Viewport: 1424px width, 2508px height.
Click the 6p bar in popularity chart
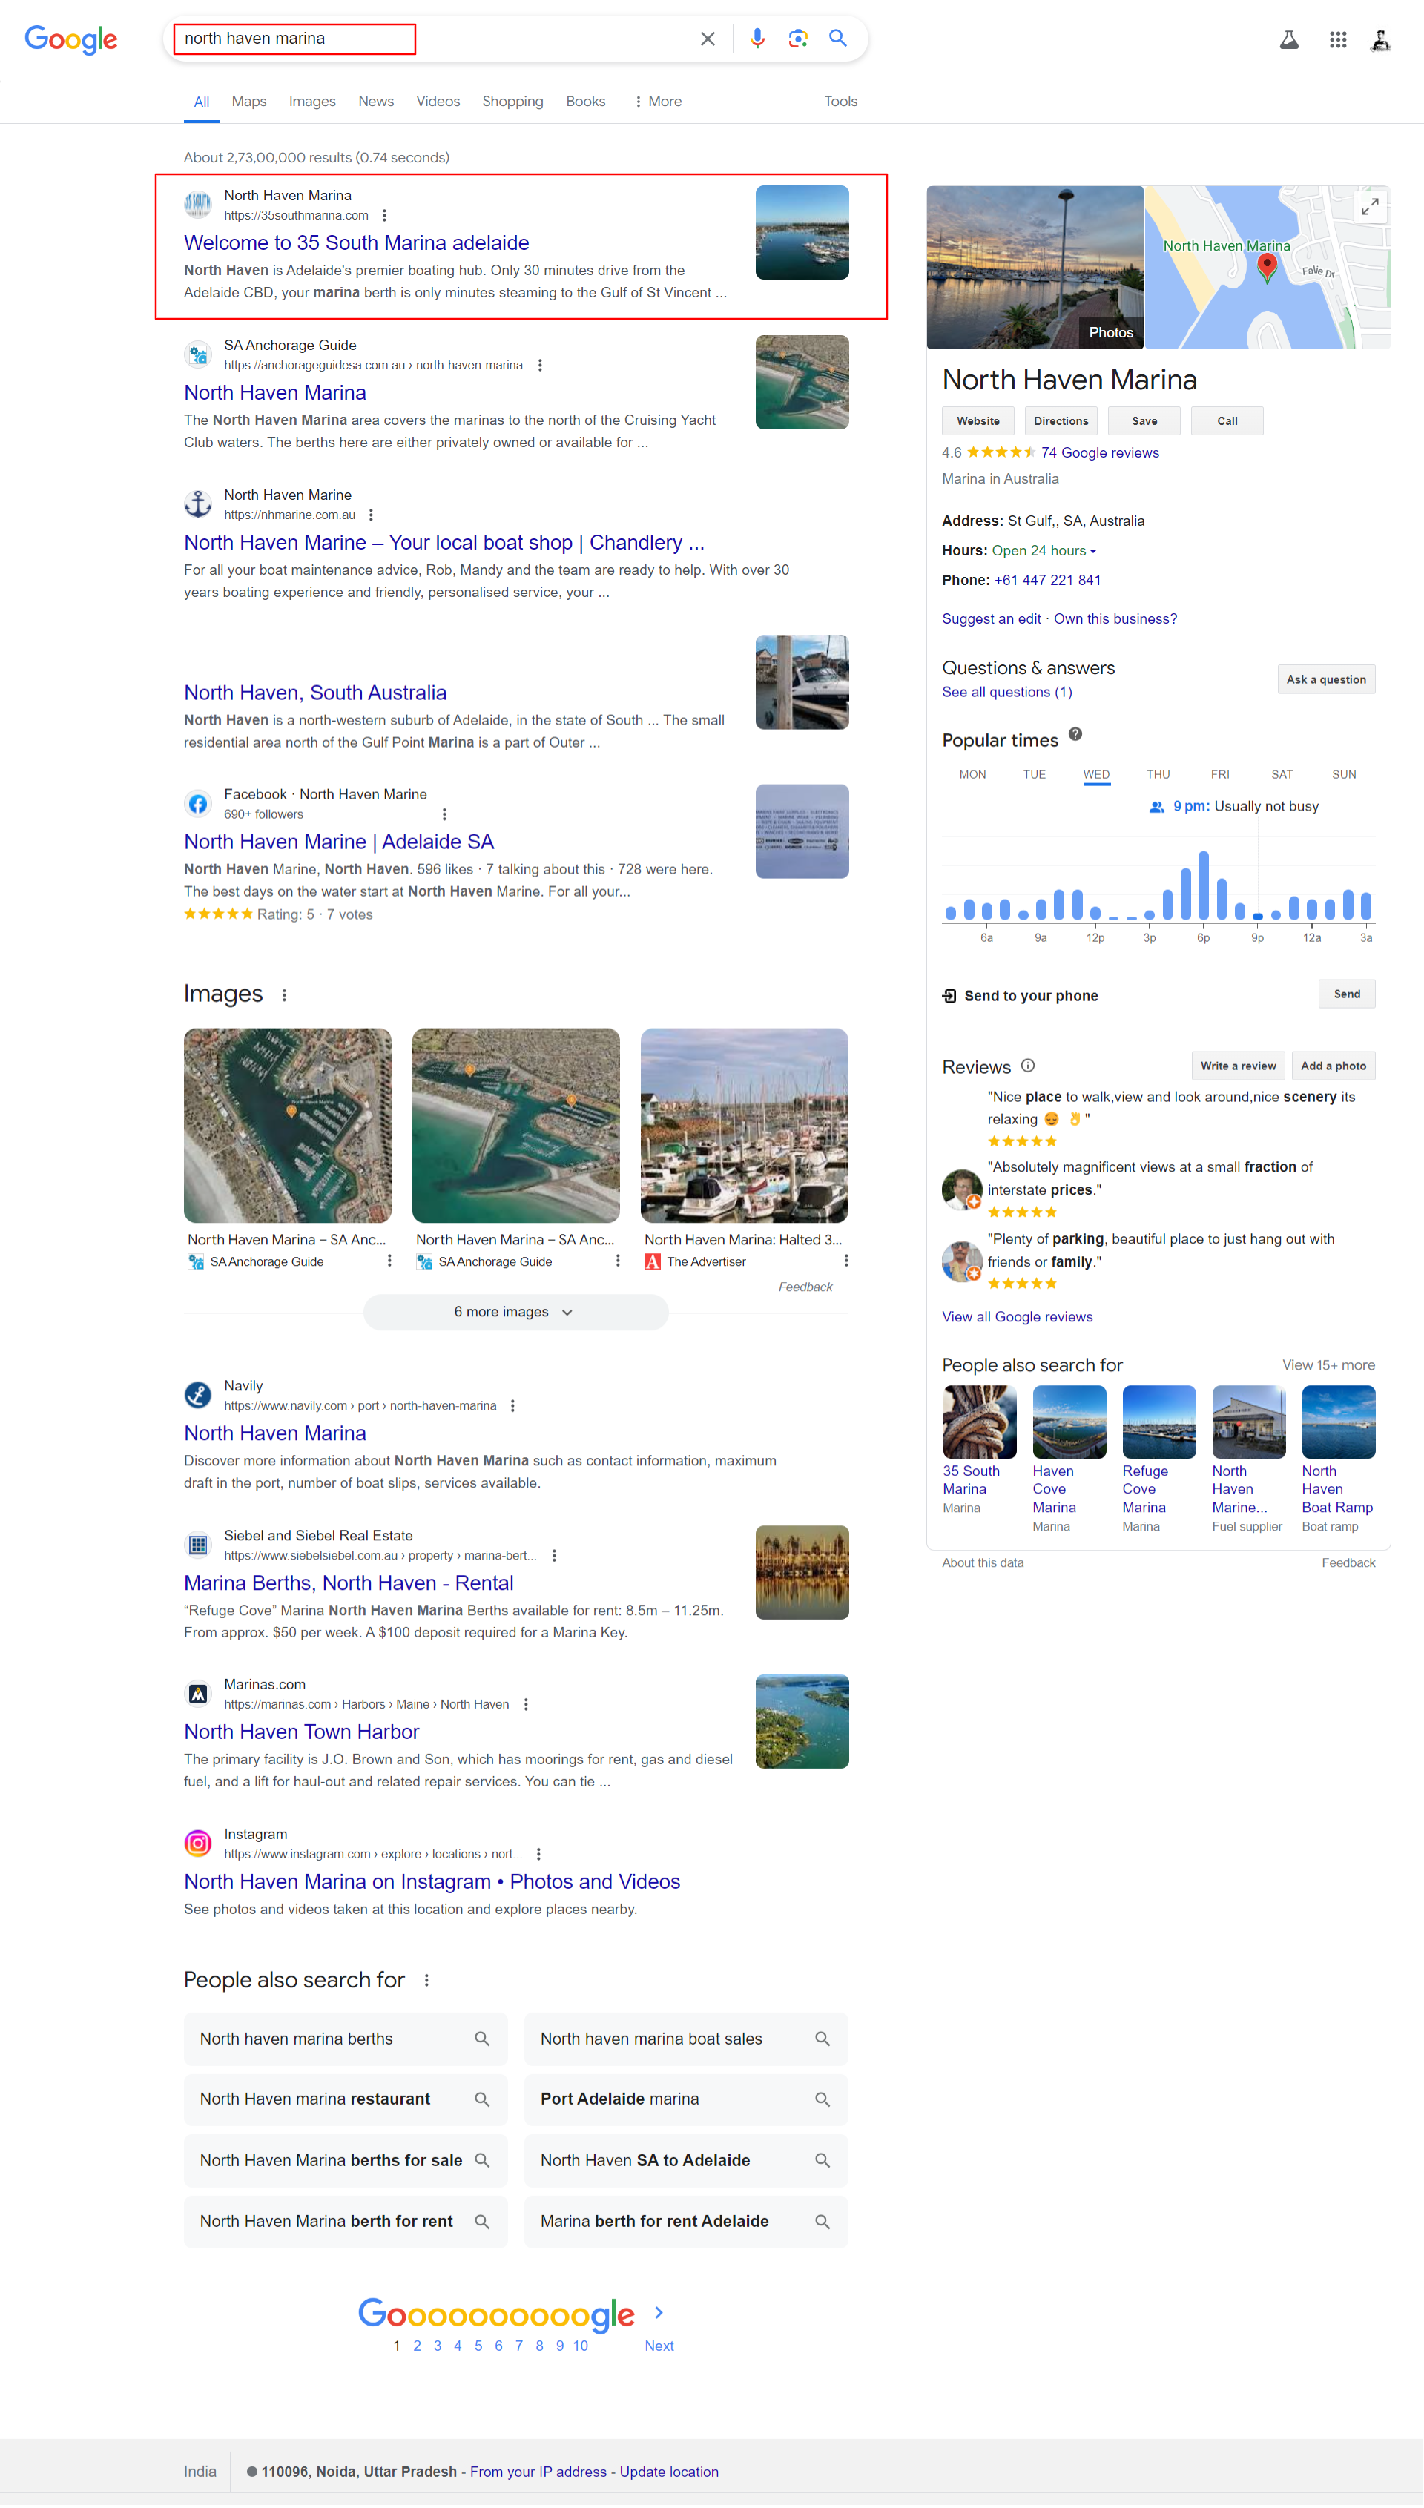pos(1203,886)
